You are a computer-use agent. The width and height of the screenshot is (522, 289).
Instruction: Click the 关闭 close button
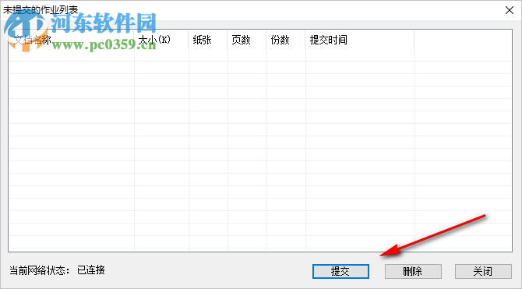pyautogui.click(x=483, y=271)
